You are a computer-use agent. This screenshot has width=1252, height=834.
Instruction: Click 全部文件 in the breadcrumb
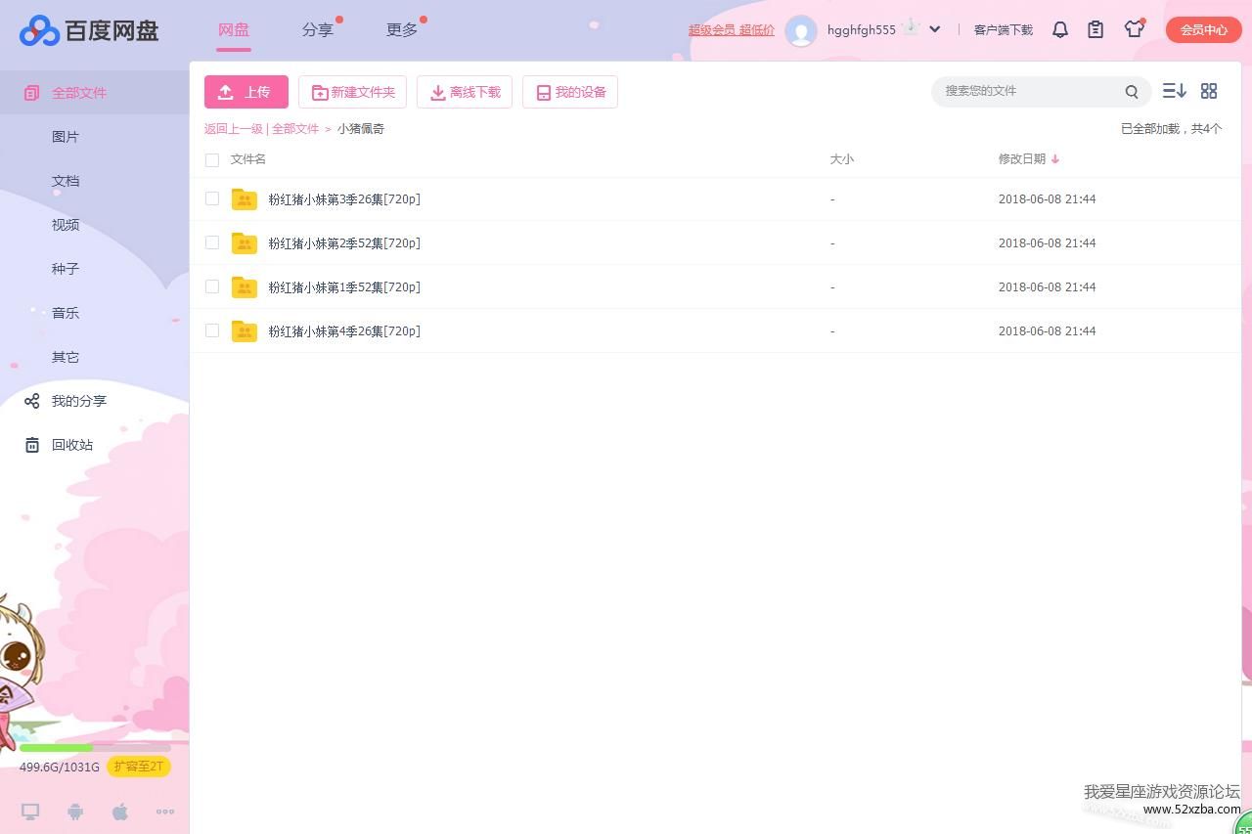[295, 129]
